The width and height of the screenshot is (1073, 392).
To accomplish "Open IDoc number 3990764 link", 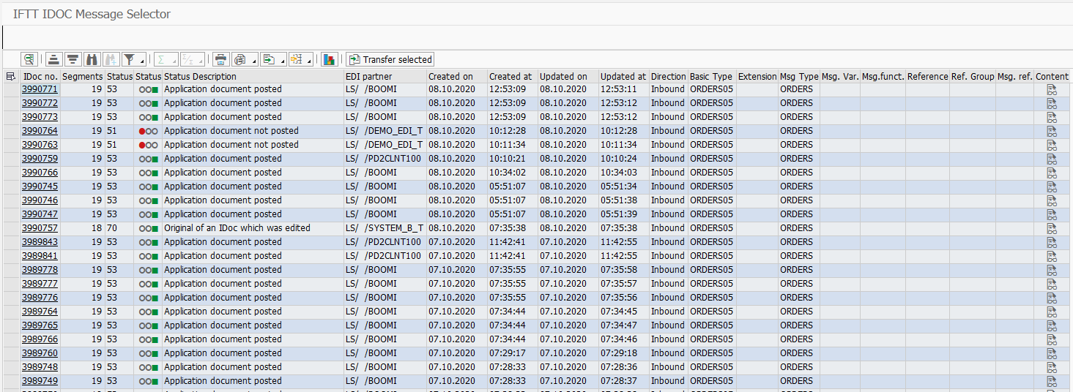I will pyautogui.click(x=40, y=131).
